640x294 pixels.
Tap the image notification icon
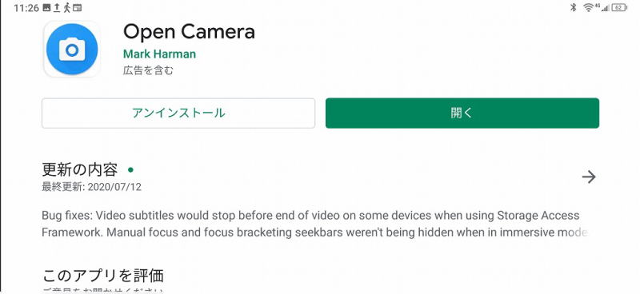pyautogui.click(x=46, y=7)
